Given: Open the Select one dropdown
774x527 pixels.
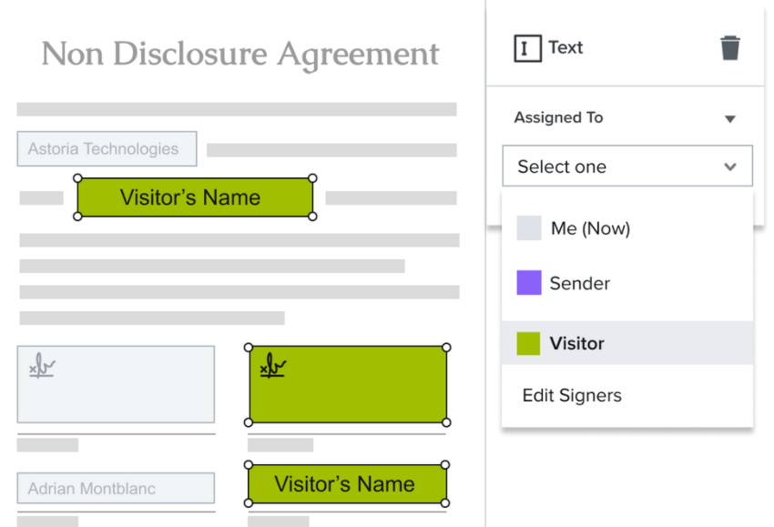Looking at the screenshot, I should pyautogui.click(x=626, y=167).
